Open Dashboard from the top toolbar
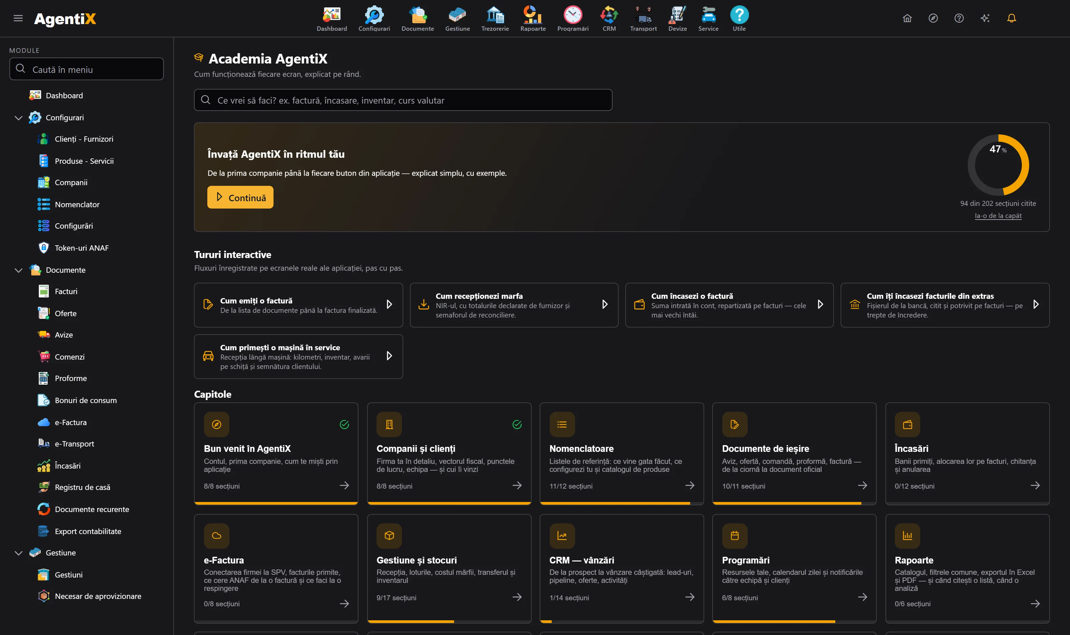This screenshot has height=635, width=1070. tap(332, 19)
